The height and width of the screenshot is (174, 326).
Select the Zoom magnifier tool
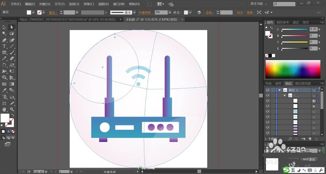point(12,109)
